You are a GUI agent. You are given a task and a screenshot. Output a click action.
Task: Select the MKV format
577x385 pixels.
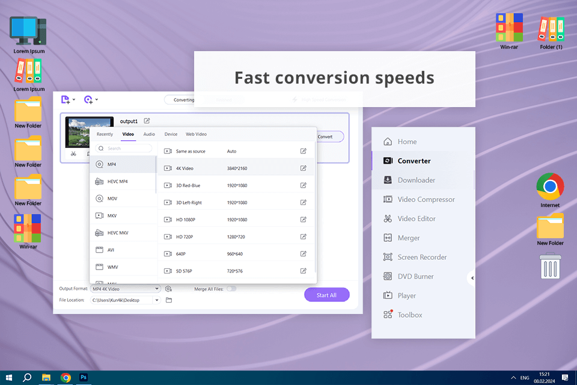point(123,215)
